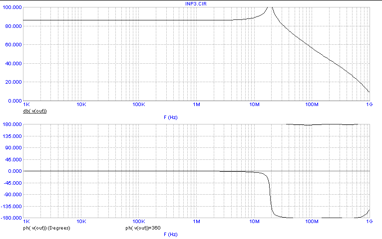Click the 1M tick on gain plot axis

pyautogui.click(x=196, y=105)
